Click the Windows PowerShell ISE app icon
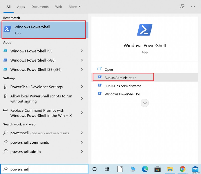201x174 pixels. [5, 51]
